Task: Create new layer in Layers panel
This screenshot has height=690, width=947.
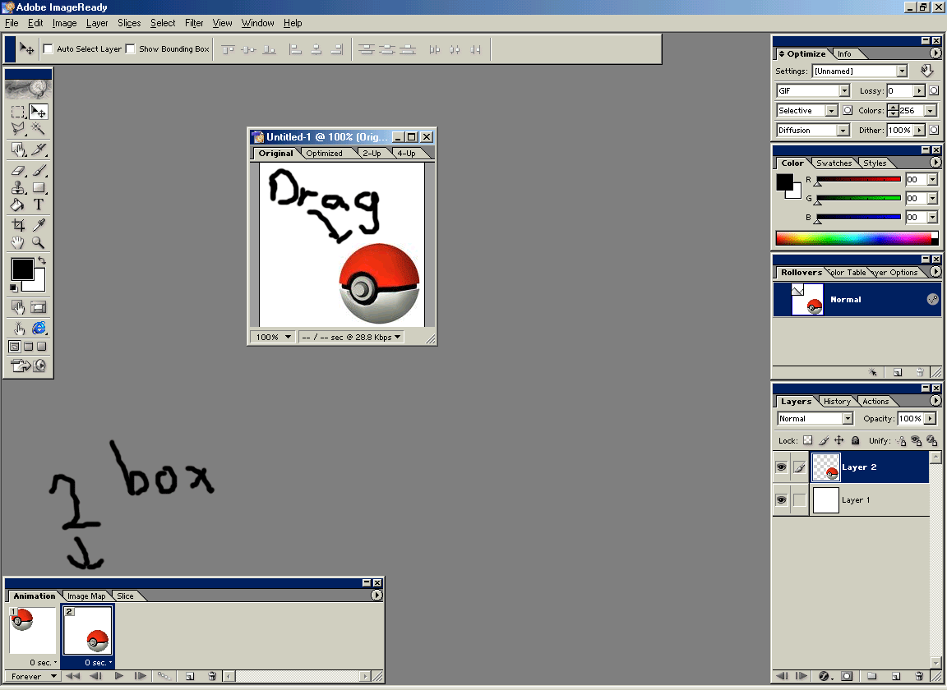Action: 896,676
